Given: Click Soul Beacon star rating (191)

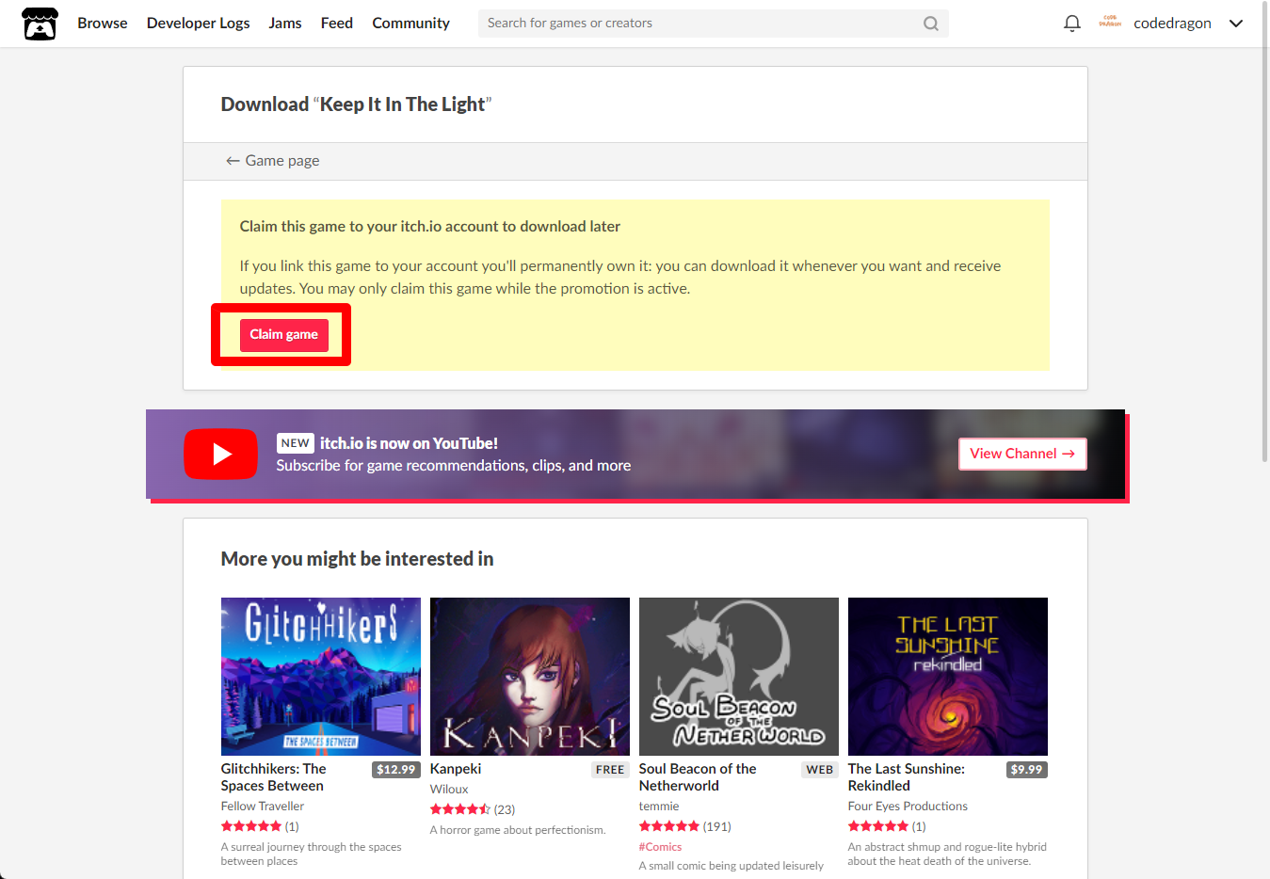Looking at the screenshot, I should [685, 826].
